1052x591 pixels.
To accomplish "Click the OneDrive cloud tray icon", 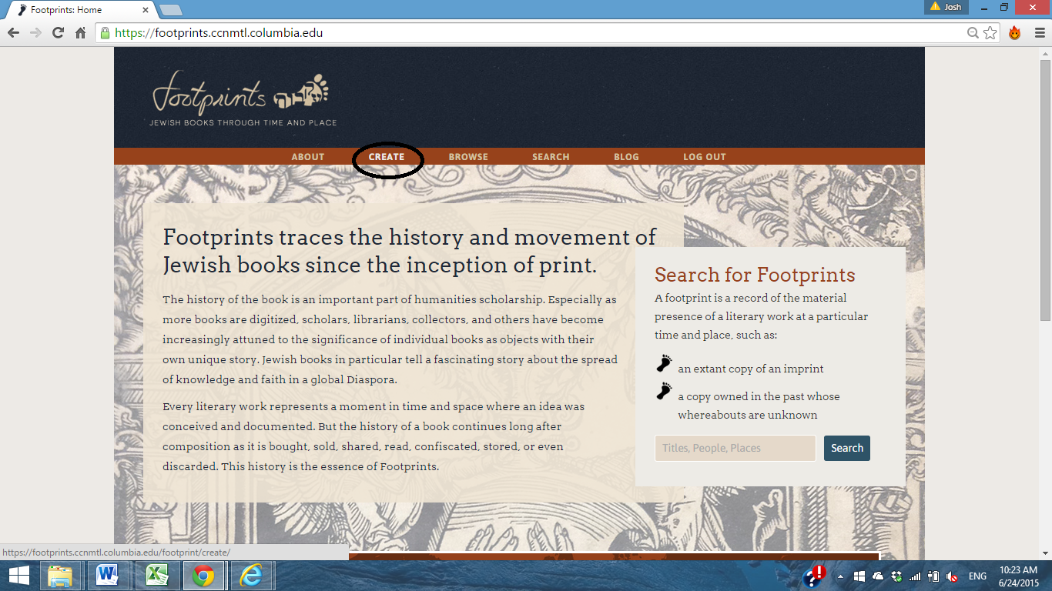I will tap(878, 576).
